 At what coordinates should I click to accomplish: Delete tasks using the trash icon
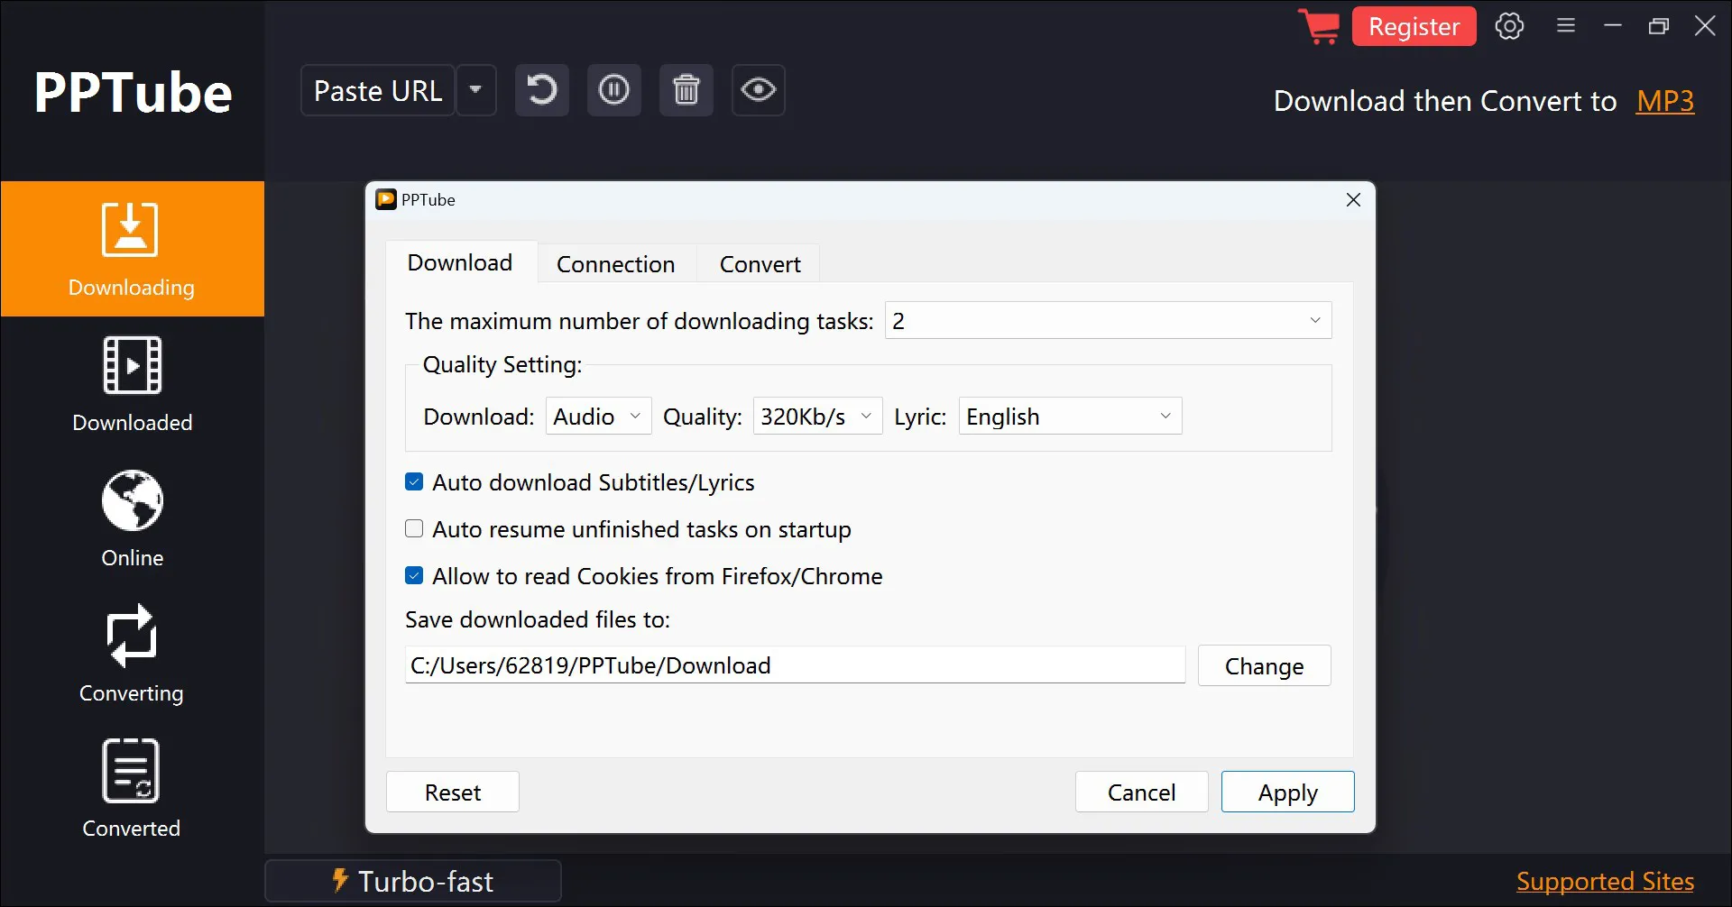pyautogui.click(x=686, y=90)
